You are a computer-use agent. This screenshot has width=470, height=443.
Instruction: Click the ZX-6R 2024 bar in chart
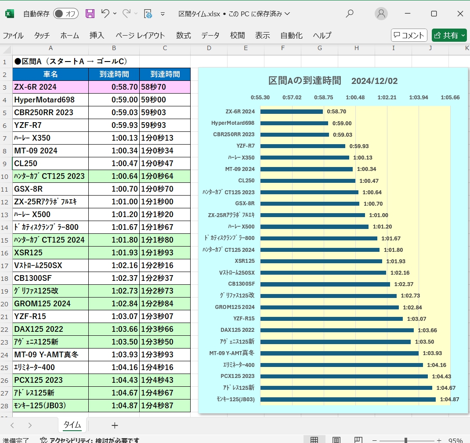pyautogui.click(x=291, y=112)
